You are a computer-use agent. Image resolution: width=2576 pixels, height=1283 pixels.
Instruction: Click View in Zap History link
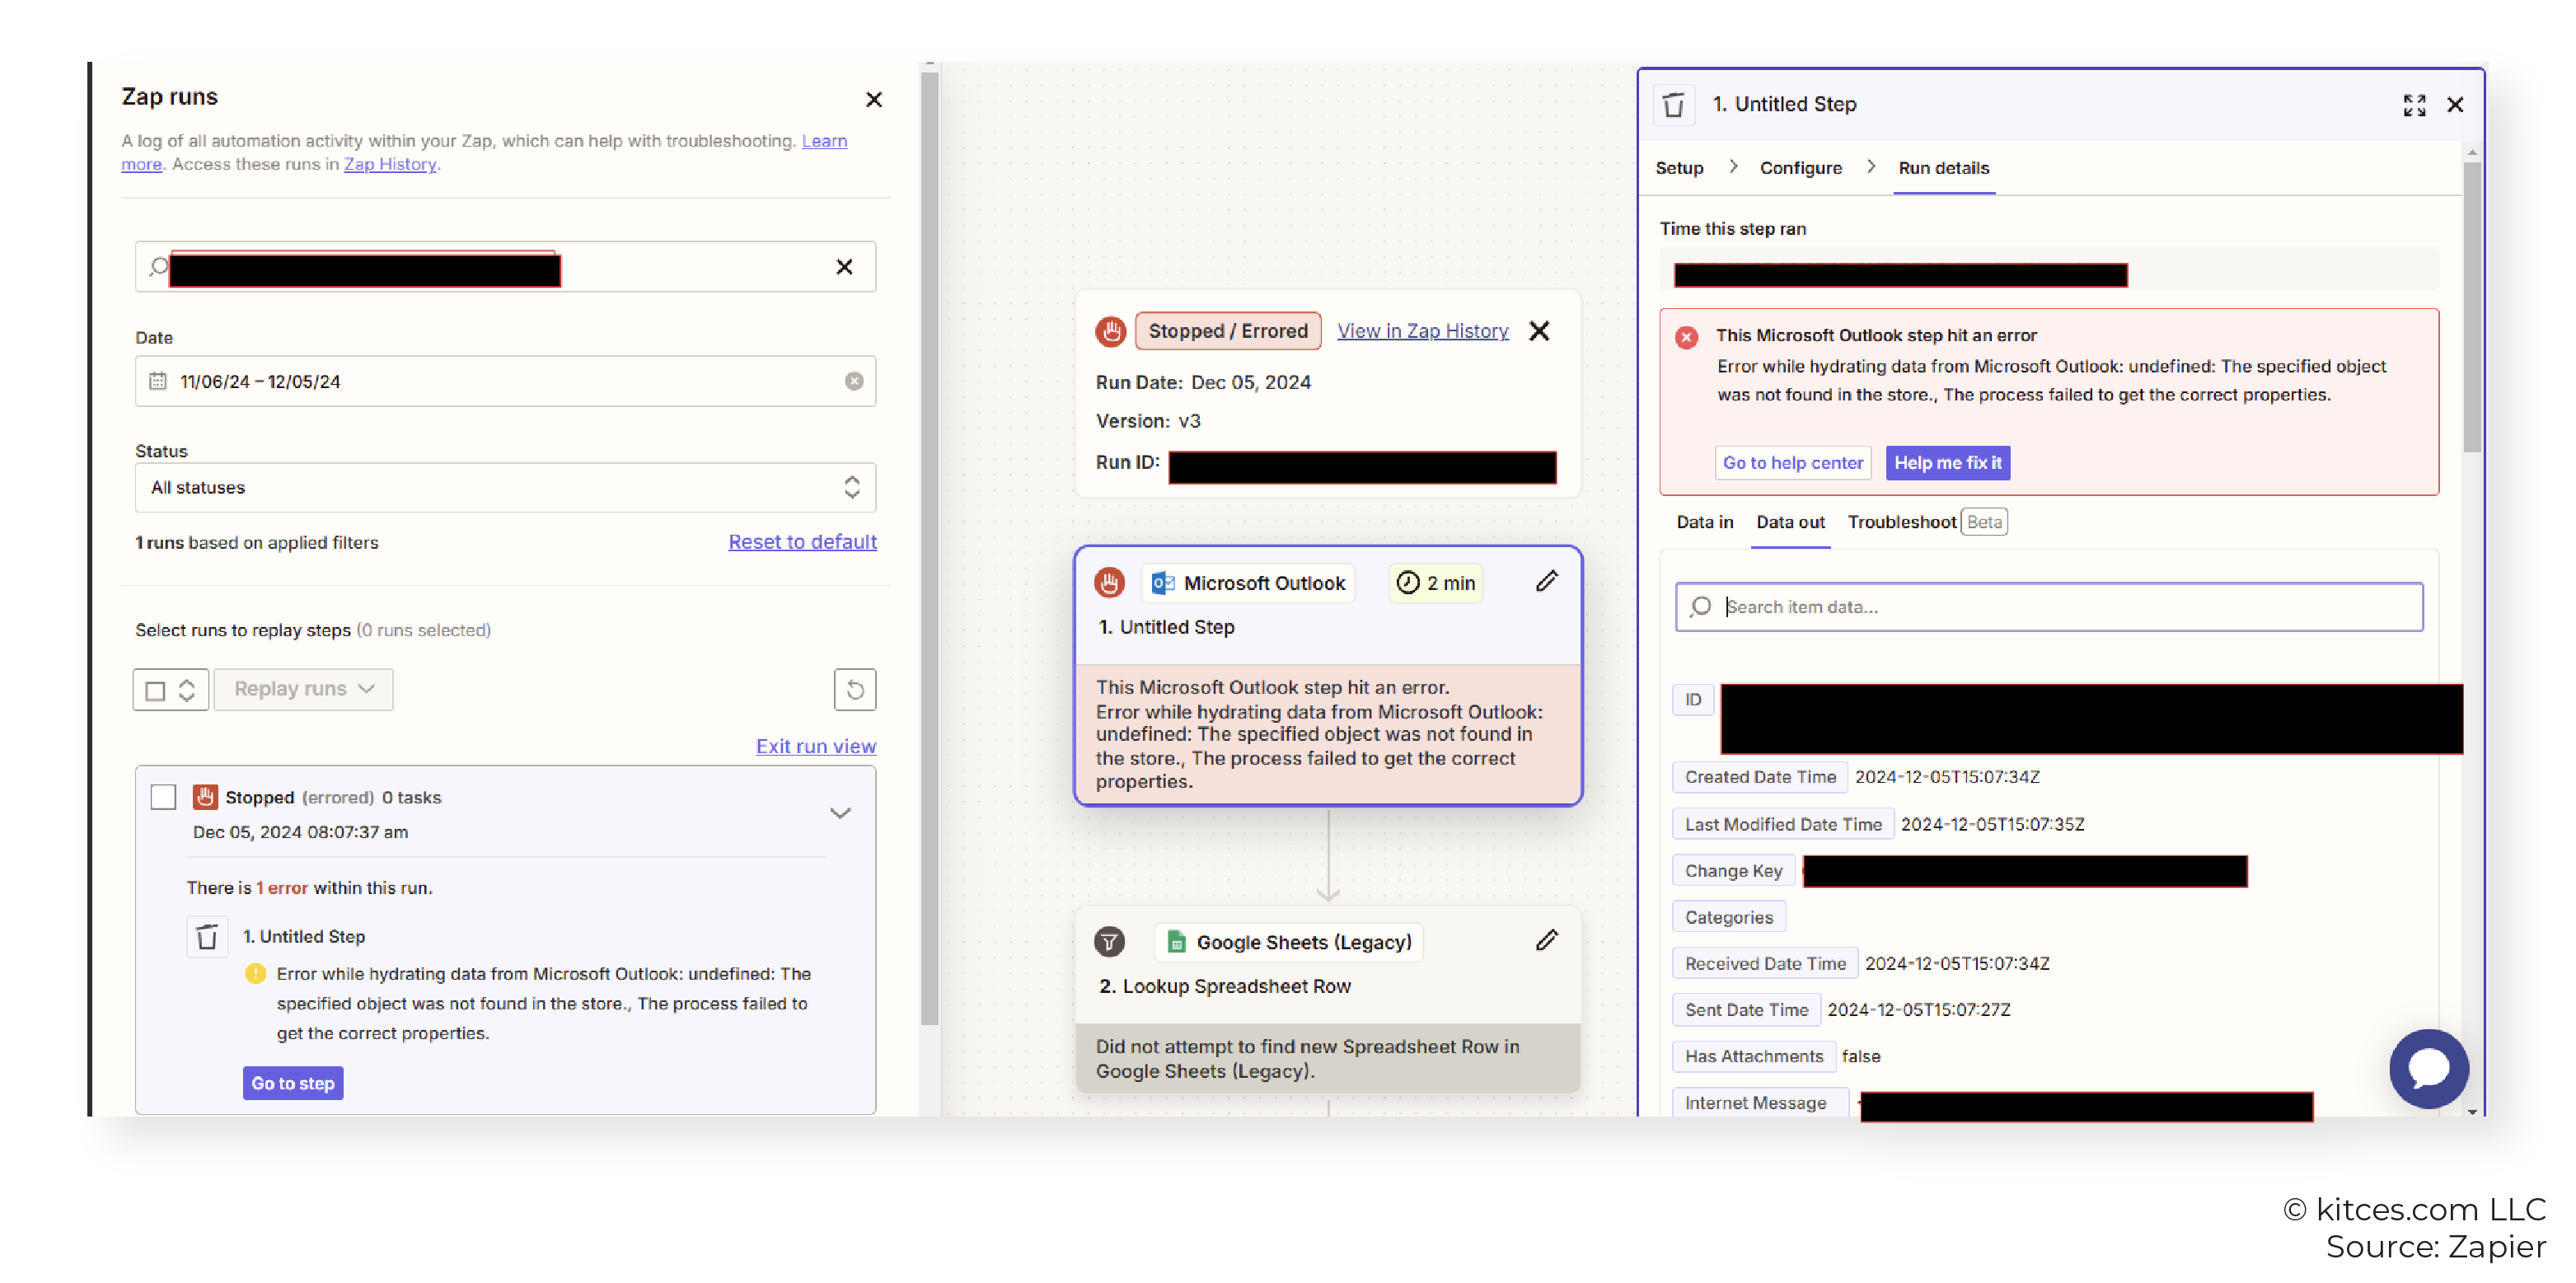click(x=1422, y=331)
